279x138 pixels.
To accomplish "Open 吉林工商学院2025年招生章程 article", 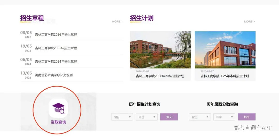I will click(56, 48).
